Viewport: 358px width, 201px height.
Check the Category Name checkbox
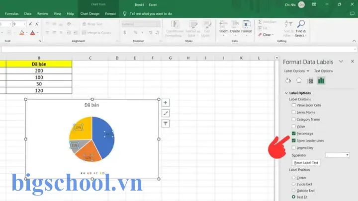click(x=294, y=119)
